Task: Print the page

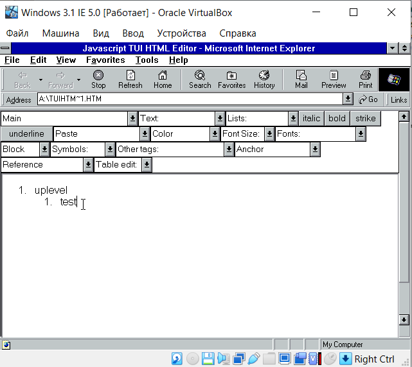Action: click(x=366, y=80)
